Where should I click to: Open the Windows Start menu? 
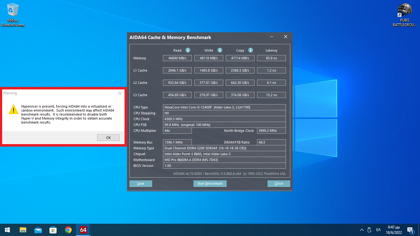pyautogui.click(x=7, y=230)
